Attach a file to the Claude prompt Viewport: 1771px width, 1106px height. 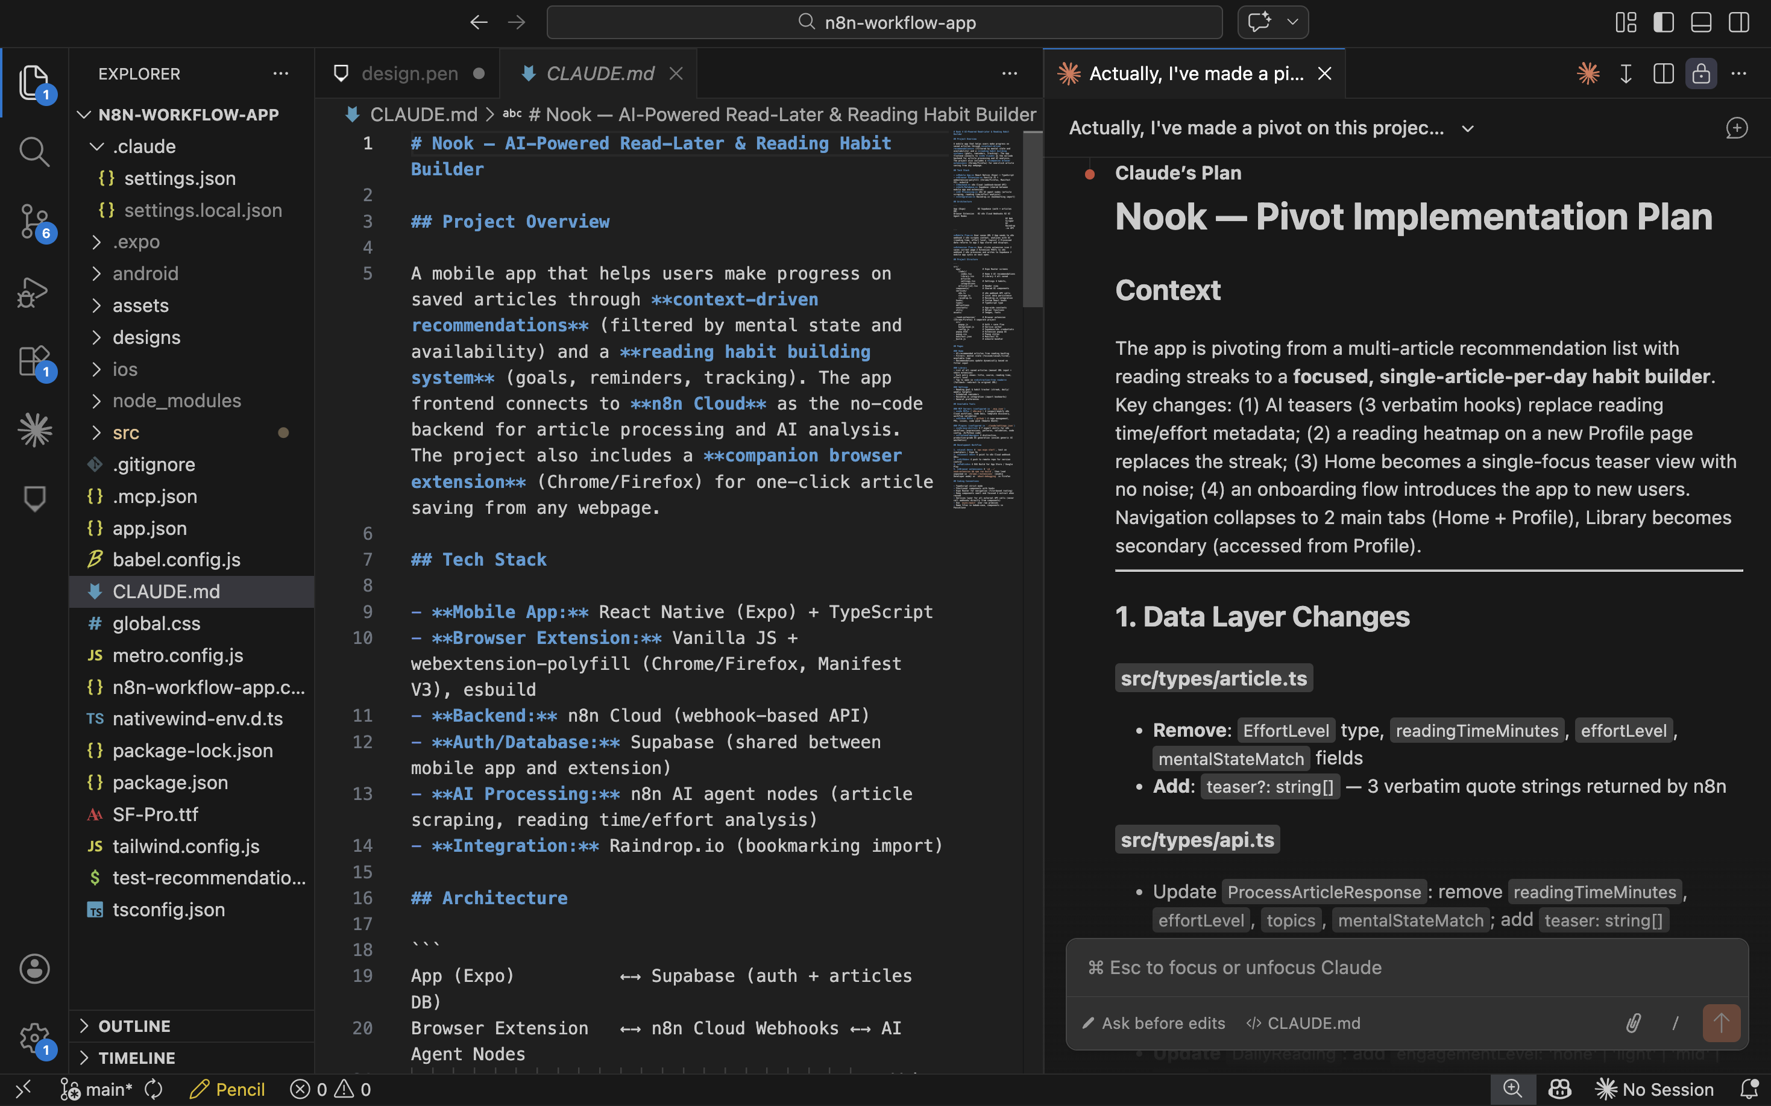tap(1634, 1023)
